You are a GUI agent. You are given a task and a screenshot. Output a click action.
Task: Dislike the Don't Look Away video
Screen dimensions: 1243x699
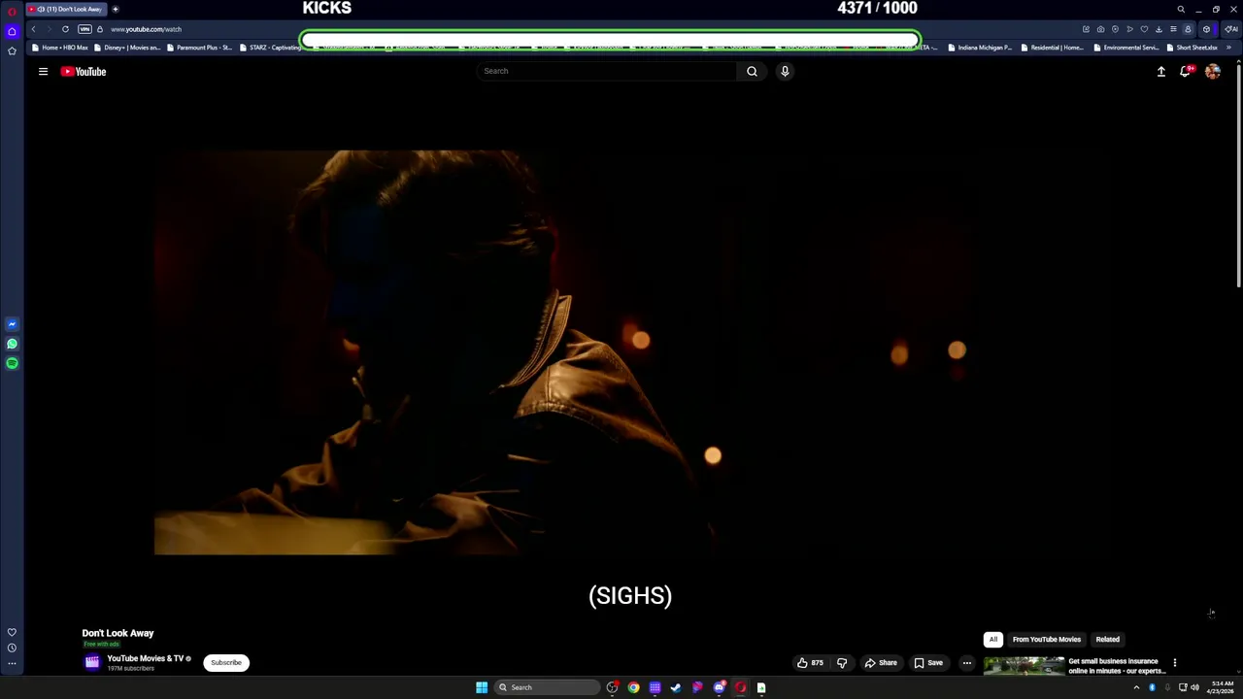pyautogui.click(x=842, y=663)
